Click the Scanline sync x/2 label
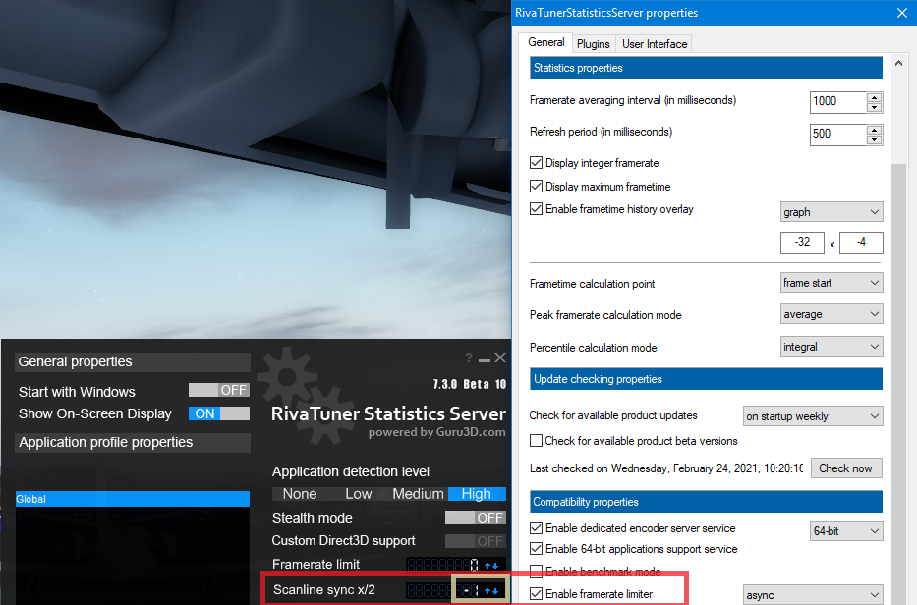 coord(324,590)
